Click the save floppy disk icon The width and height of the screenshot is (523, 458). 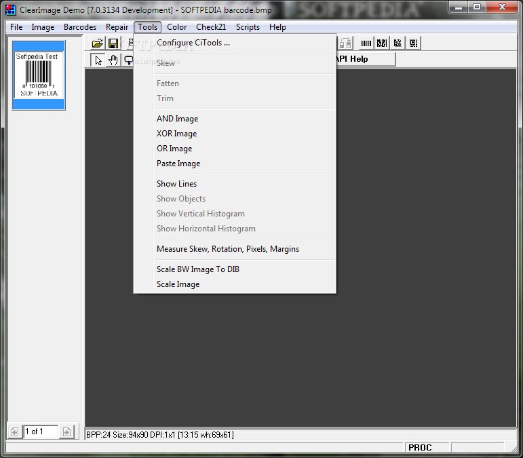coord(113,43)
